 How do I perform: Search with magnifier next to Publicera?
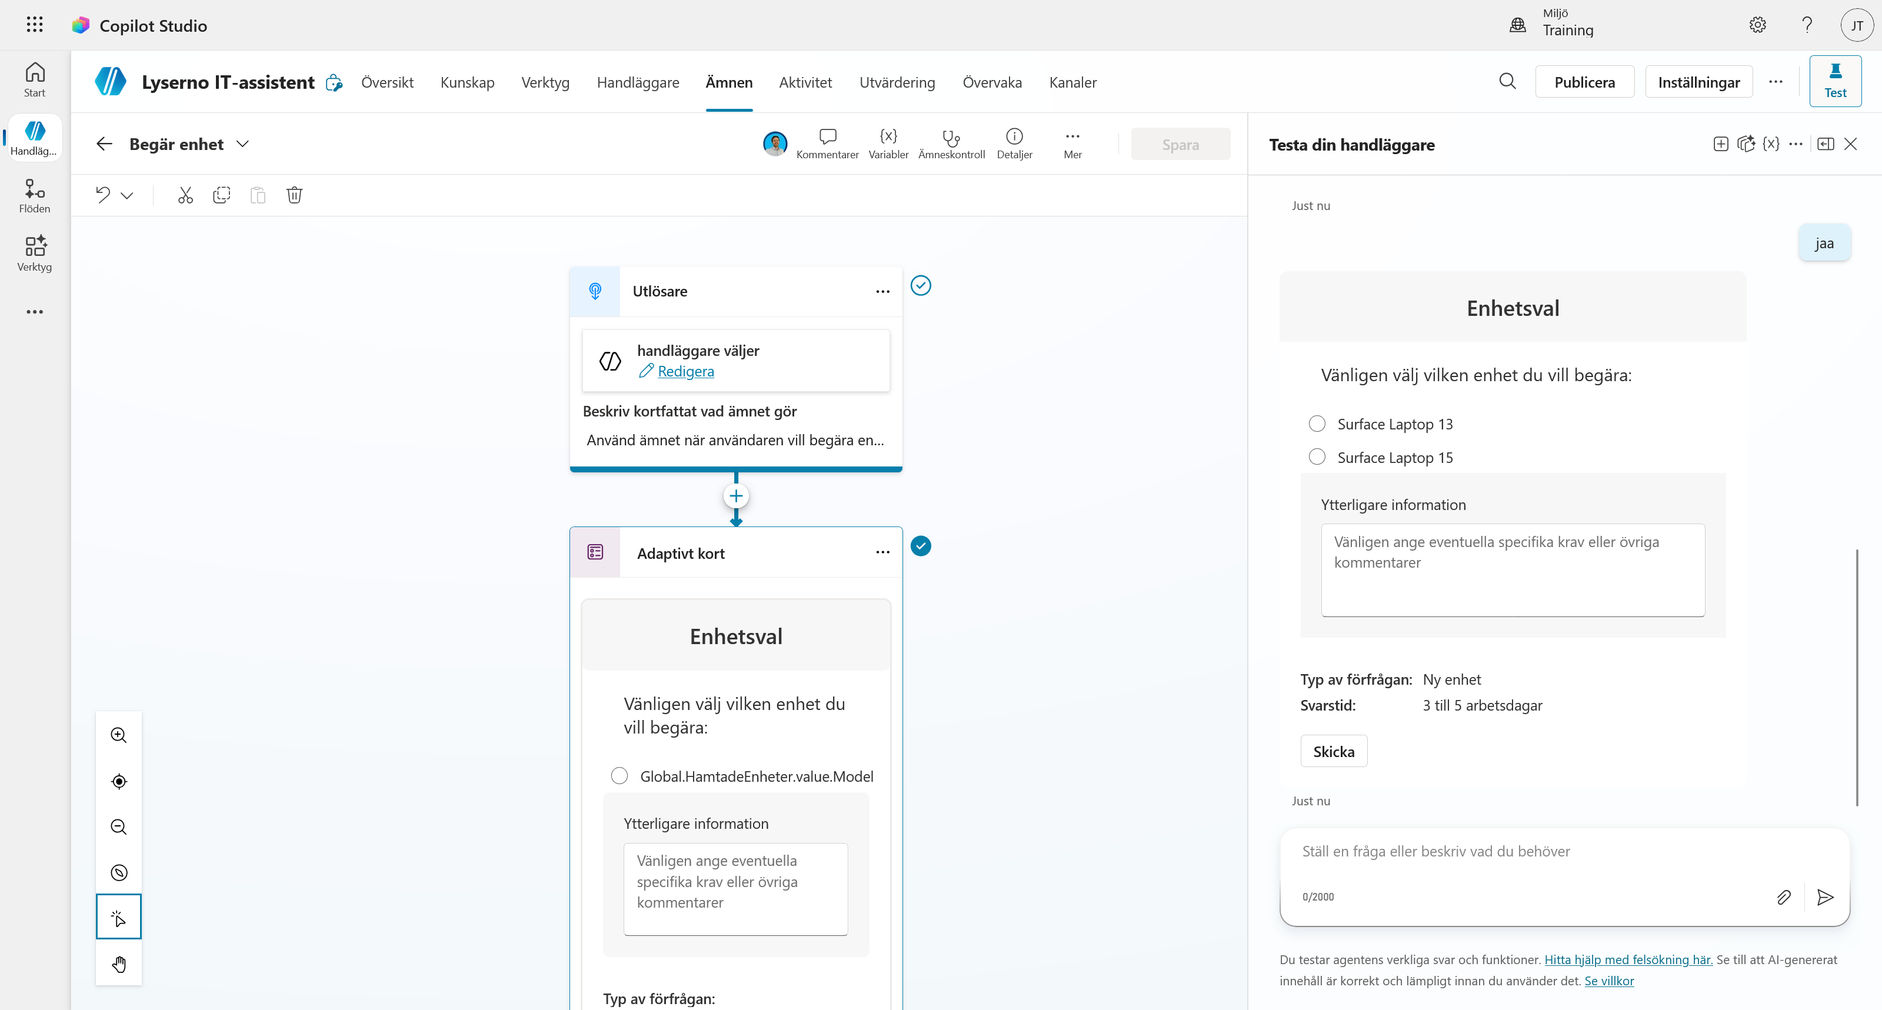tap(1507, 81)
